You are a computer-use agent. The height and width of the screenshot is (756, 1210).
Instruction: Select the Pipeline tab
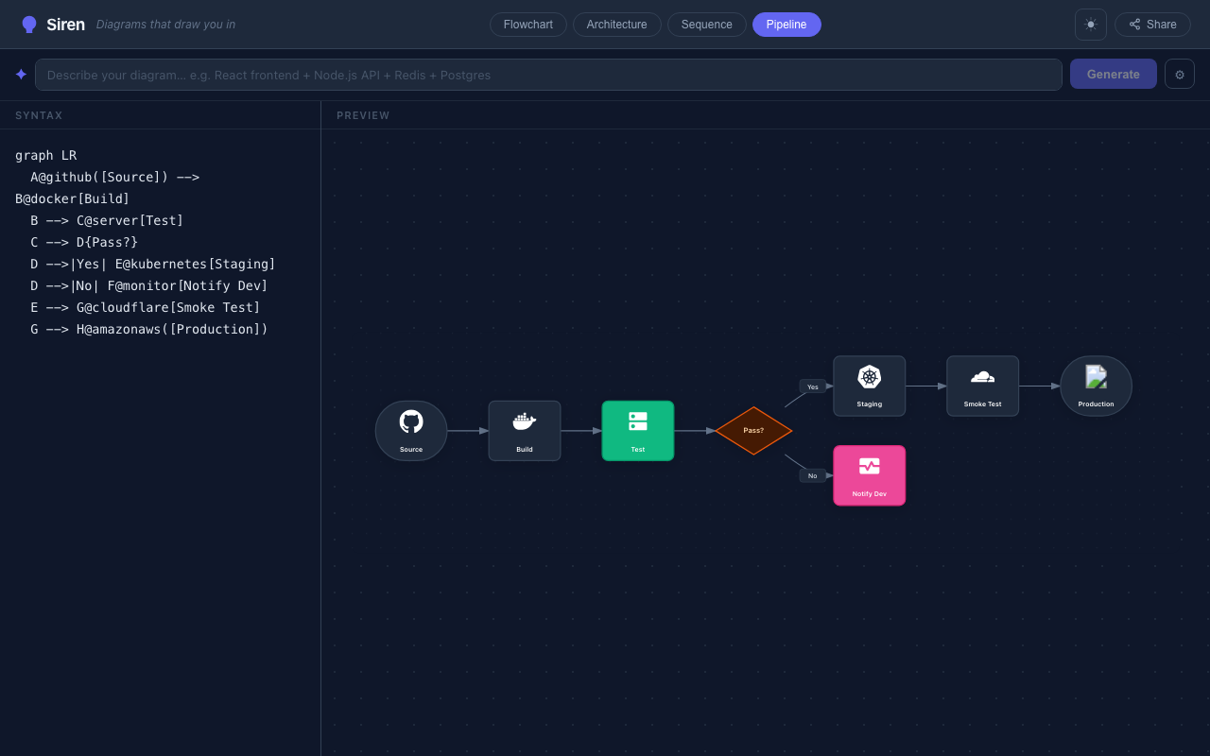pos(786,25)
